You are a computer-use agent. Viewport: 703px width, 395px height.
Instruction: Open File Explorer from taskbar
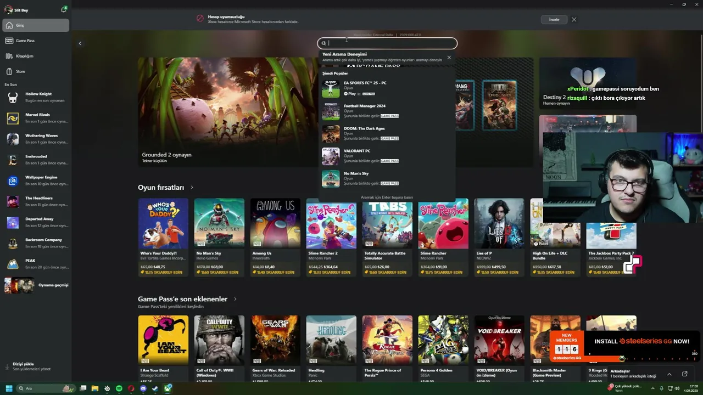click(x=95, y=388)
